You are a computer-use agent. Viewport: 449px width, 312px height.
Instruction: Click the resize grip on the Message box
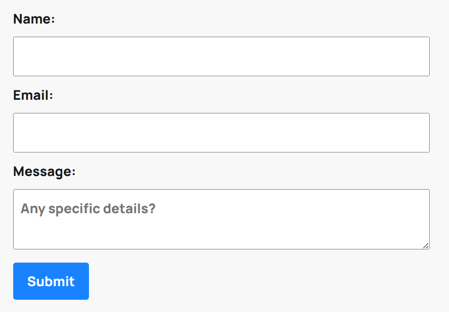coord(426,246)
